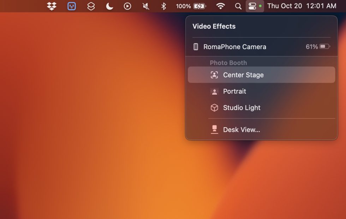The image size is (346, 219).
Task: Enable the Portrait video effect
Action: point(262,91)
